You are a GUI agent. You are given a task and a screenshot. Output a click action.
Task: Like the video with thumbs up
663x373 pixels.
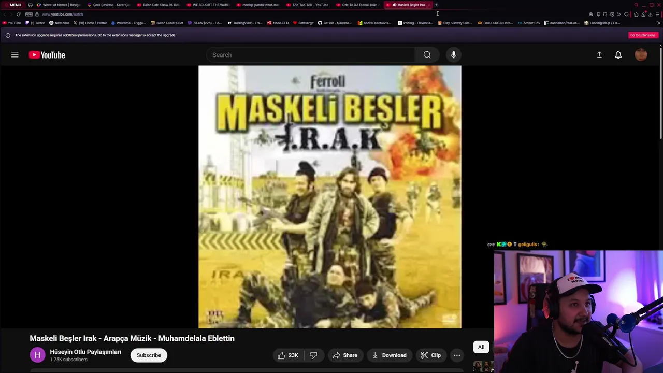[287, 355]
